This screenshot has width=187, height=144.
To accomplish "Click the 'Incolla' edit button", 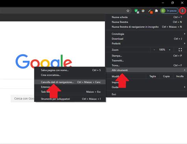I will click(180, 76).
